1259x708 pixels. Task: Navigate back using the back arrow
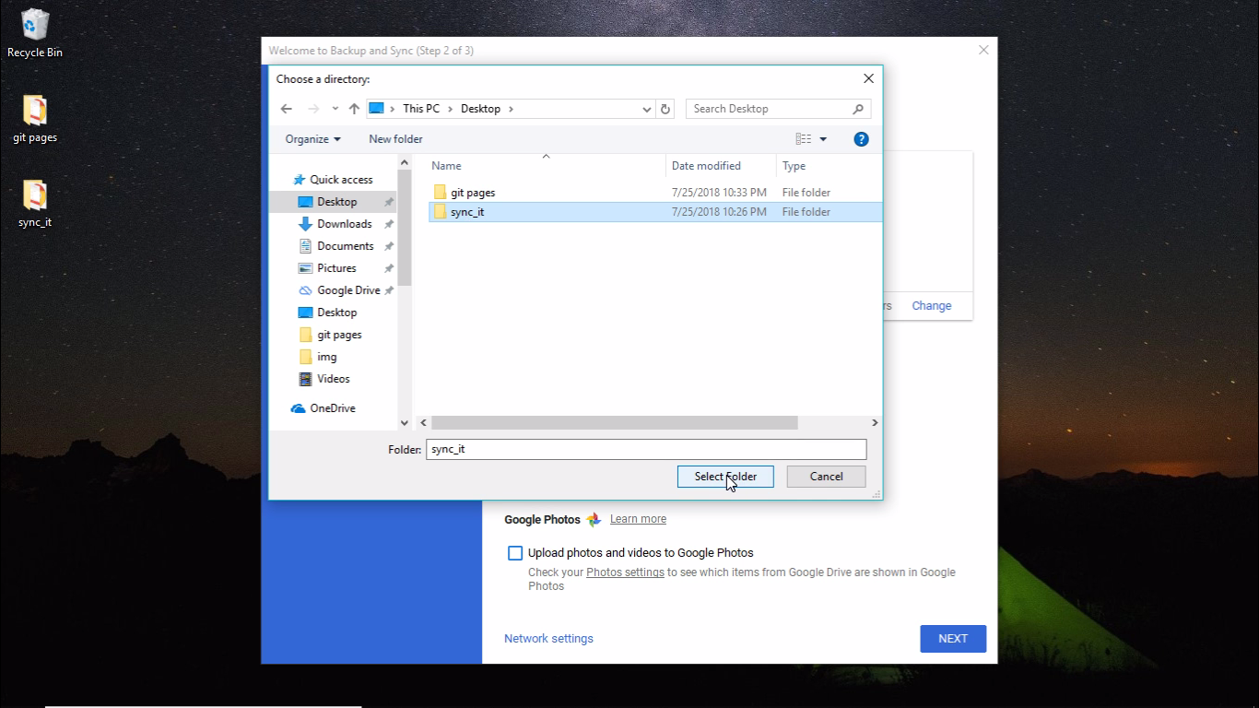click(287, 109)
